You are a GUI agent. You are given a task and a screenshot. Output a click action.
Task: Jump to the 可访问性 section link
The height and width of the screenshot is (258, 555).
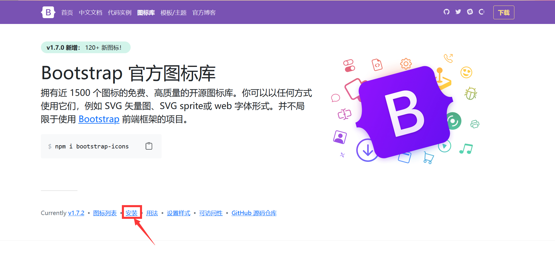tap(211, 213)
